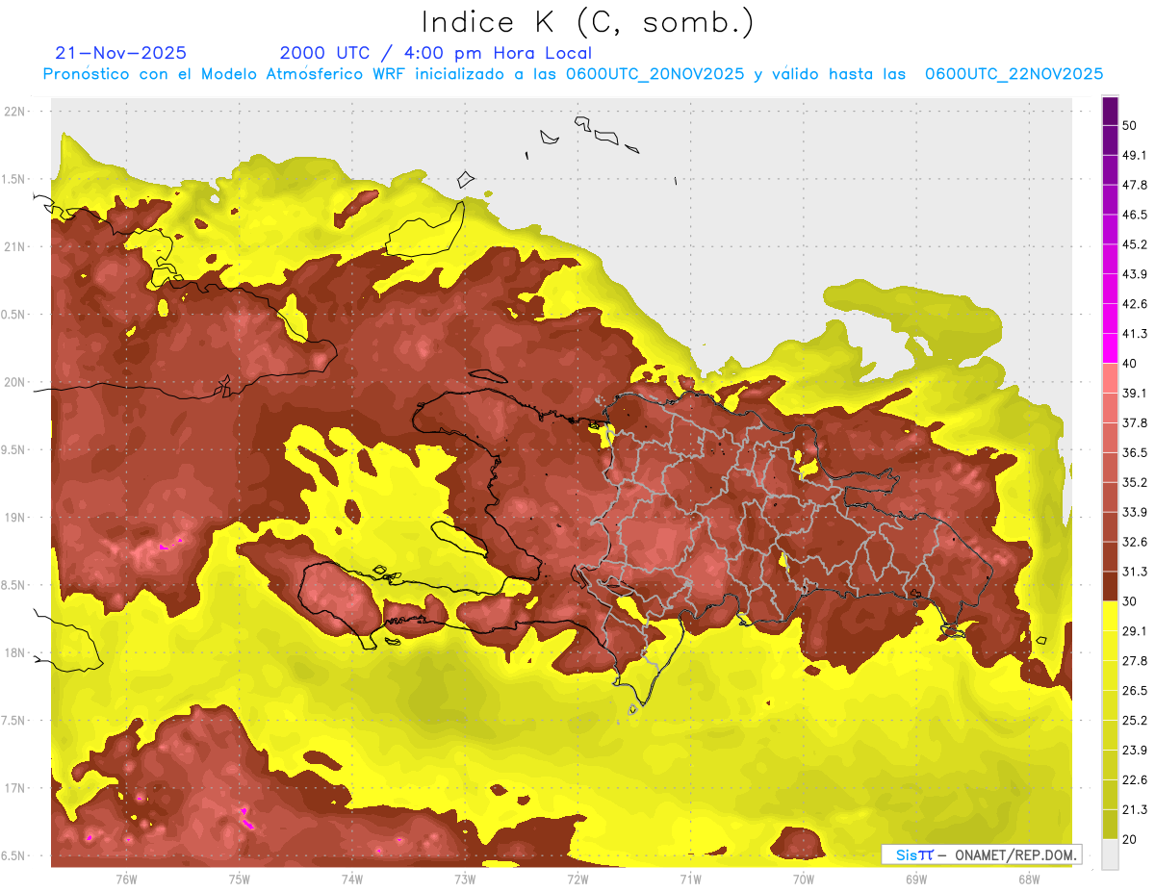Click the legend value '36.5'
The height and width of the screenshot is (892, 1155).
tap(1134, 452)
